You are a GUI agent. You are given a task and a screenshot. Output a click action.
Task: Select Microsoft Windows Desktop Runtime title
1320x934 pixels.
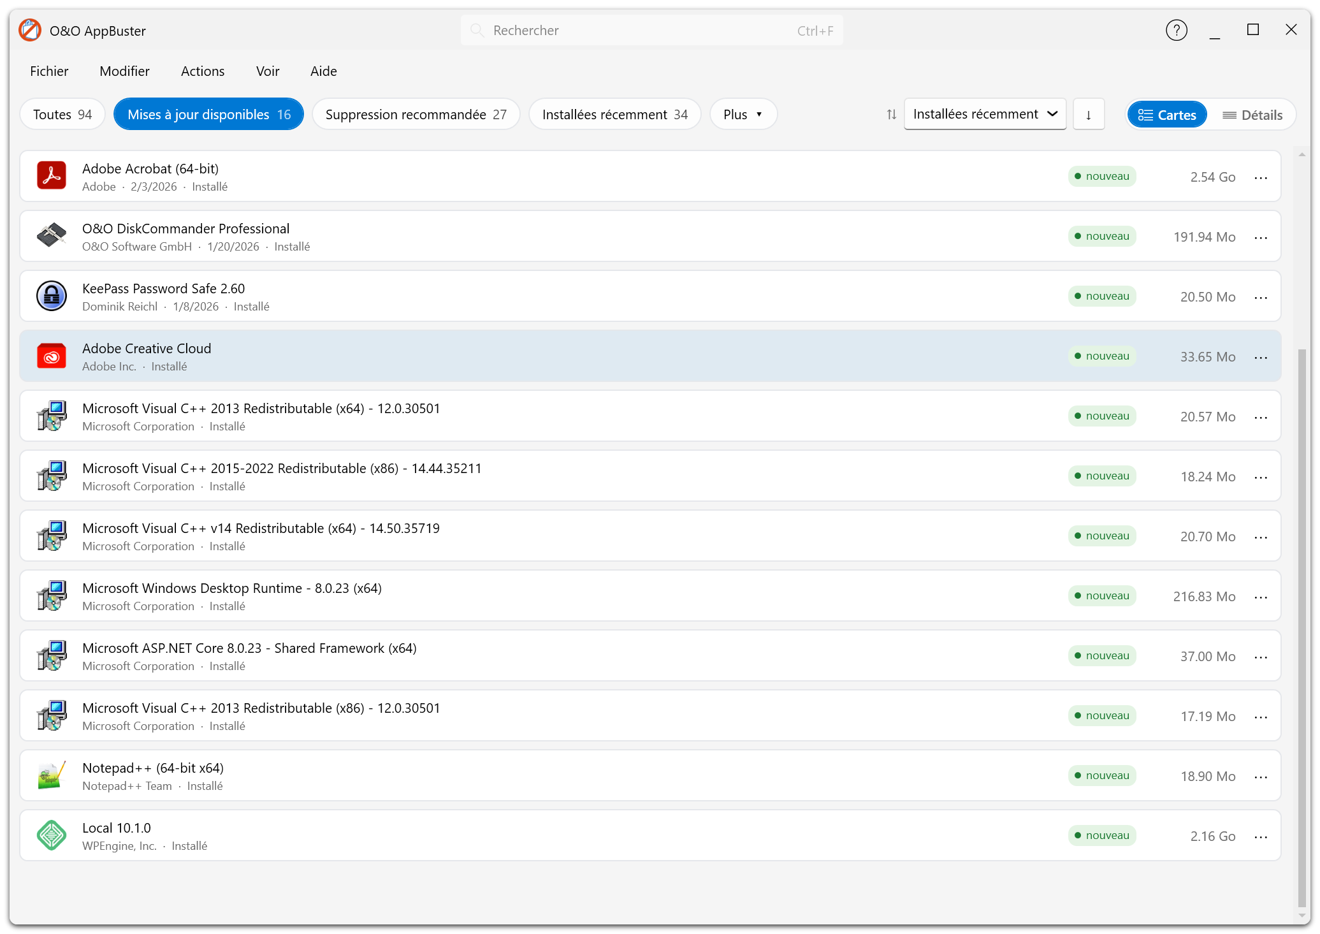coord(232,588)
